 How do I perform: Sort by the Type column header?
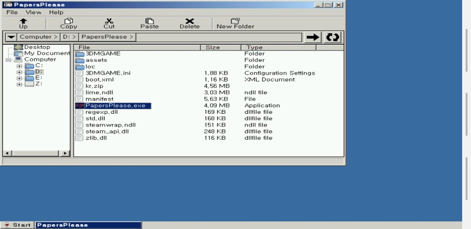point(279,48)
